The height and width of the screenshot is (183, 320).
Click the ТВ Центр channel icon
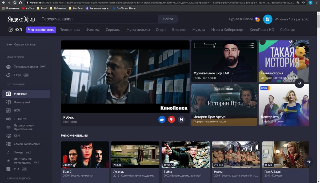click(9, 119)
